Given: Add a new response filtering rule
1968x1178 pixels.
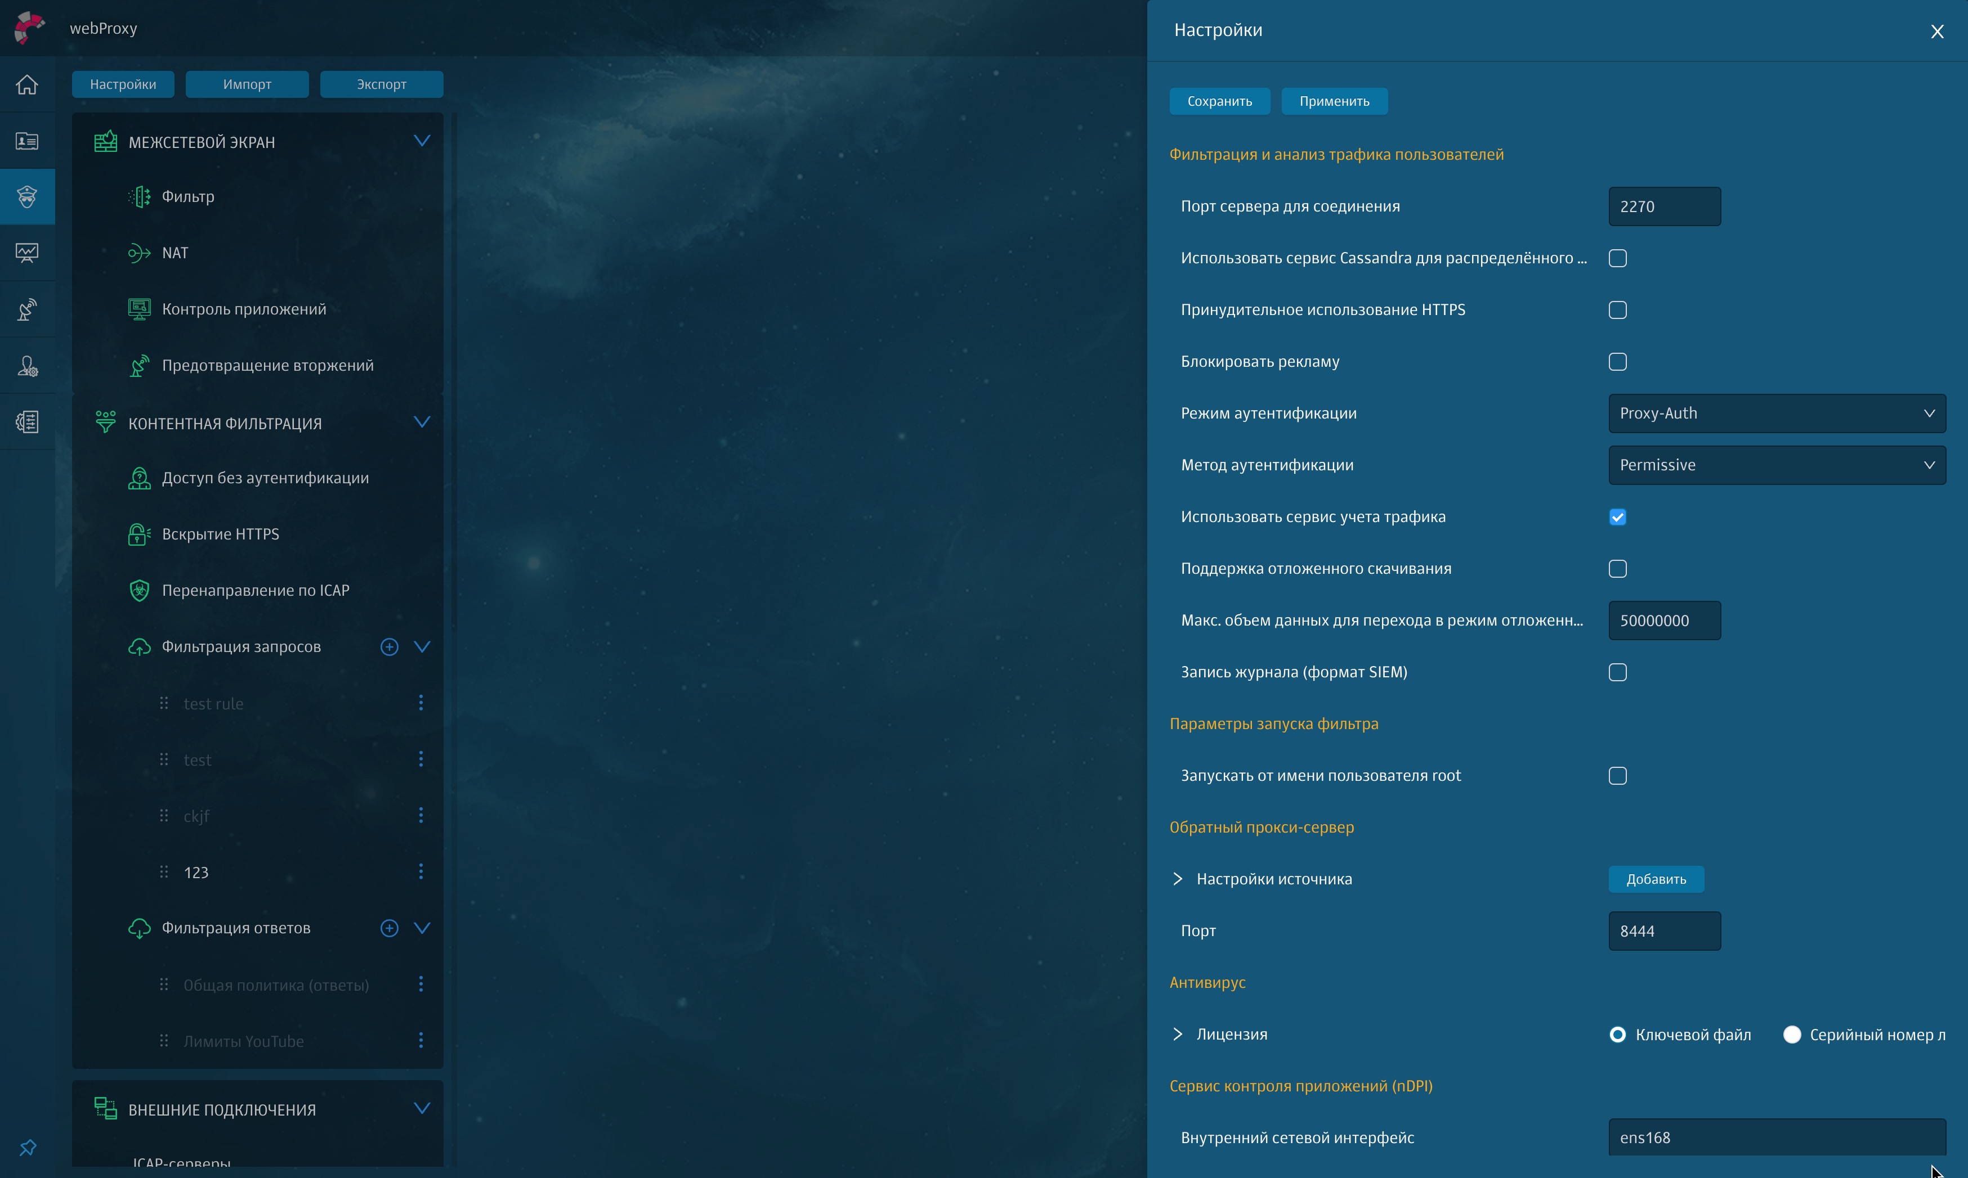Looking at the screenshot, I should 389,928.
